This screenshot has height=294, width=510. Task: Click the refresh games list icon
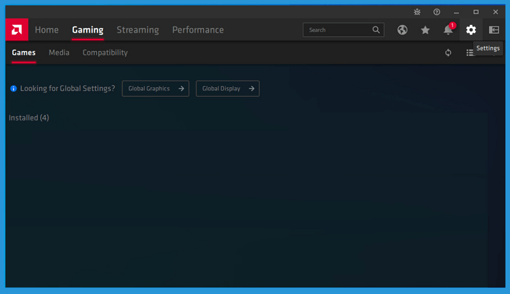448,53
